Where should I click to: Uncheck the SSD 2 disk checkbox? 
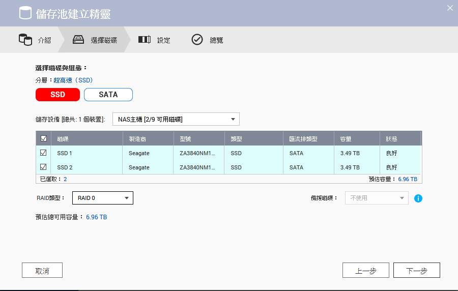43,167
